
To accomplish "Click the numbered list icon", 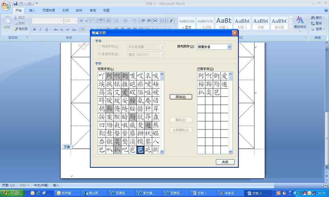I will 126,20.
